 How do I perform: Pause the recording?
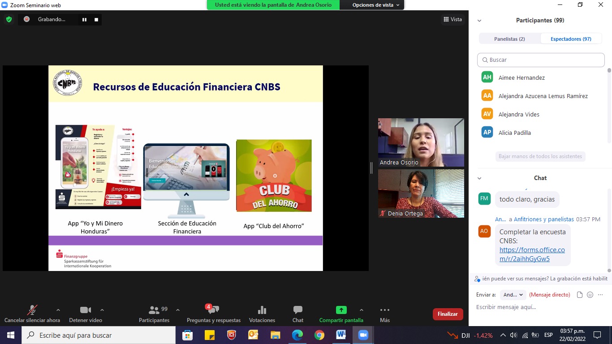tap(84, 19)
